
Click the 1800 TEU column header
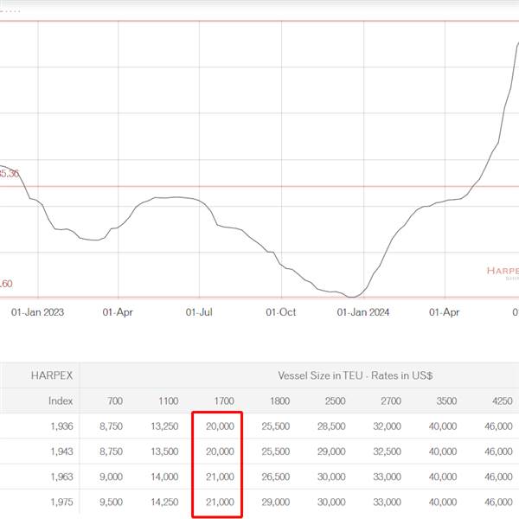pyautogui.click(x=279, y=400)
